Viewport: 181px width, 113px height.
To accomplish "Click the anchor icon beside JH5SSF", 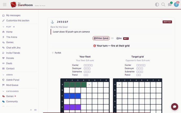I will 52,22.
